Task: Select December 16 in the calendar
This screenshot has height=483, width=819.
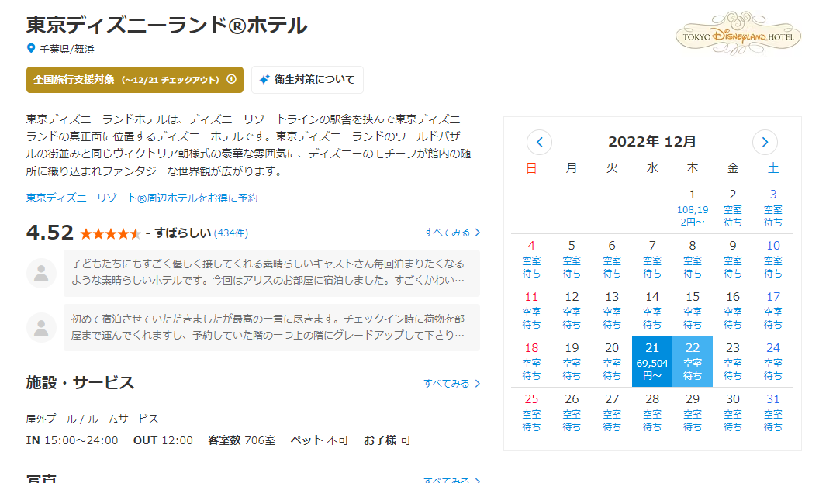Action: click(x=733, y=310)
